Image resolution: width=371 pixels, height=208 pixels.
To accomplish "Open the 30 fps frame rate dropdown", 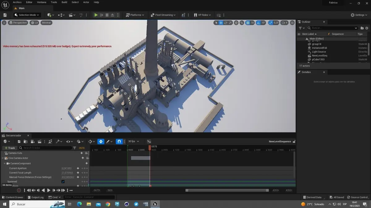I will (x=134, y=141).
